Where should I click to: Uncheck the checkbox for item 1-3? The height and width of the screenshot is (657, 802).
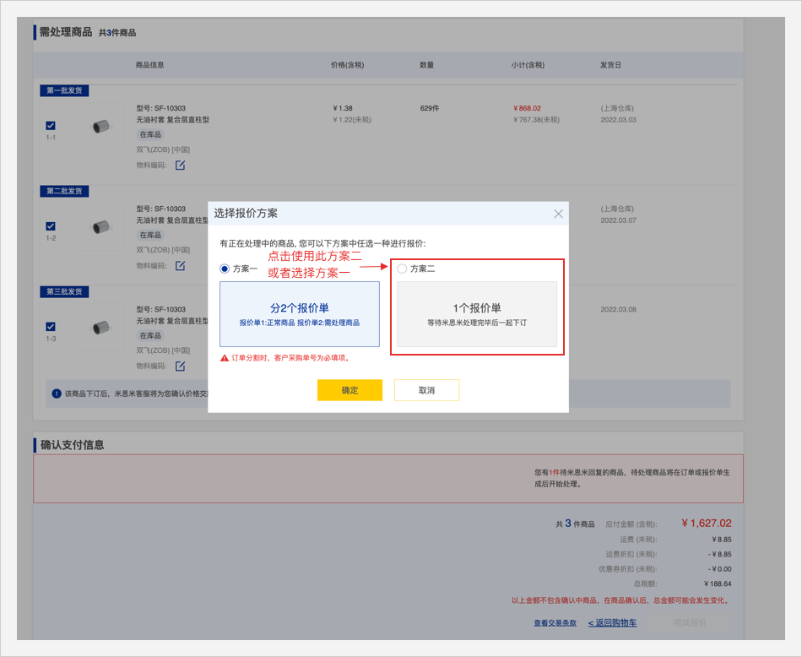[51, 327]
